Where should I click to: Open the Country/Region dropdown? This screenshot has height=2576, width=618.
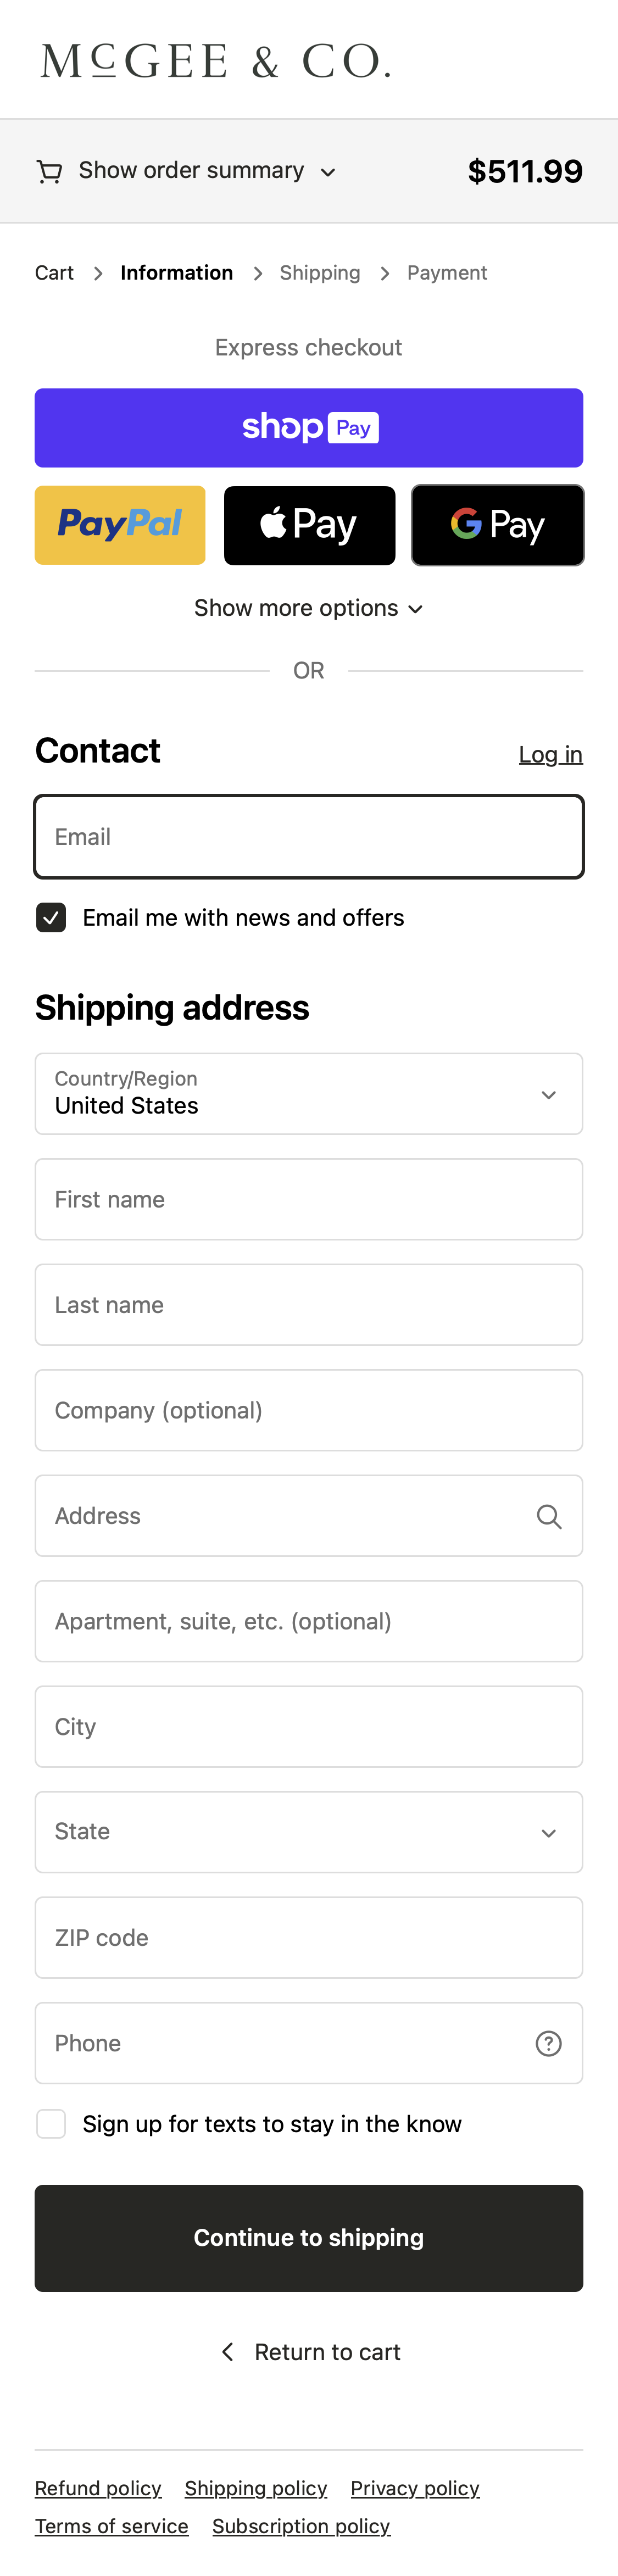pos(309,1094)
